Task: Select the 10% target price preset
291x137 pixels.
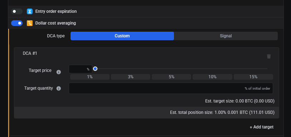Action: [x=212, y=77]
